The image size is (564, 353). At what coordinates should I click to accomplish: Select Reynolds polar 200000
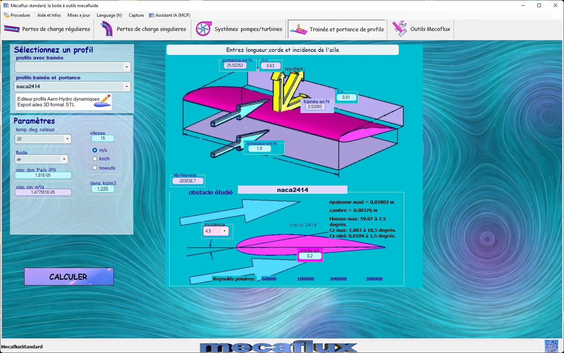(338, 279)
